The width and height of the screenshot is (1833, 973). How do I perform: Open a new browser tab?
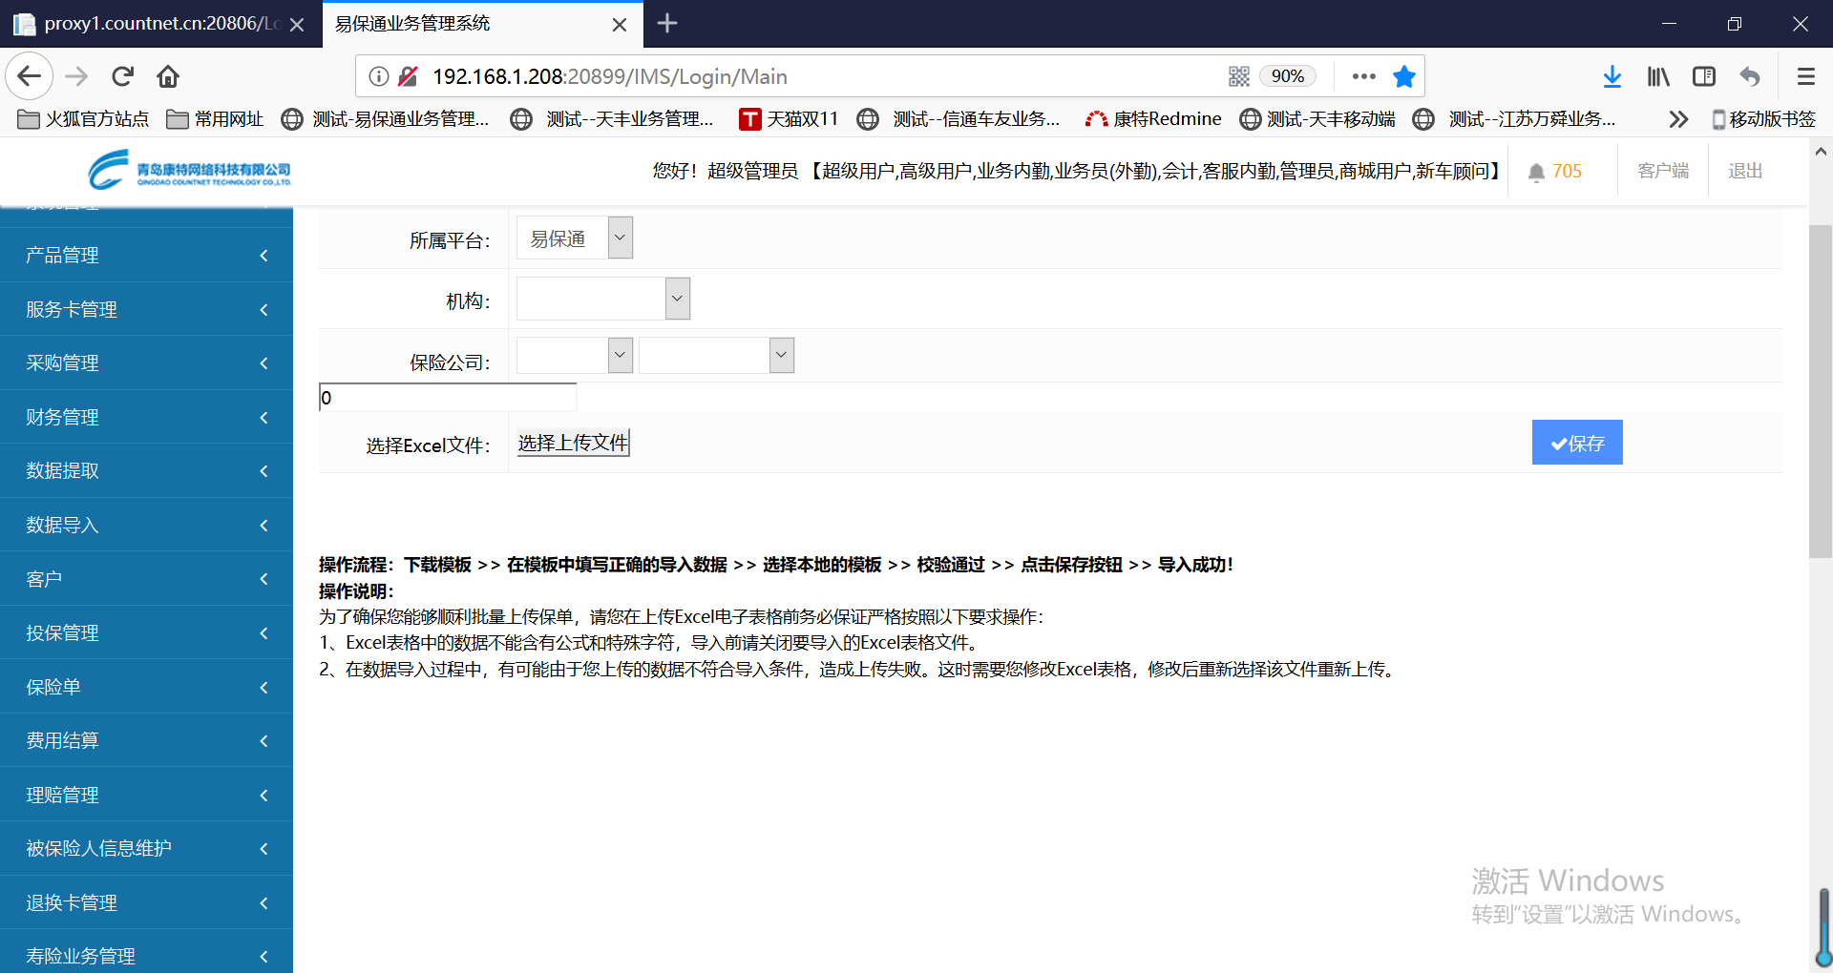pos(667,23)
